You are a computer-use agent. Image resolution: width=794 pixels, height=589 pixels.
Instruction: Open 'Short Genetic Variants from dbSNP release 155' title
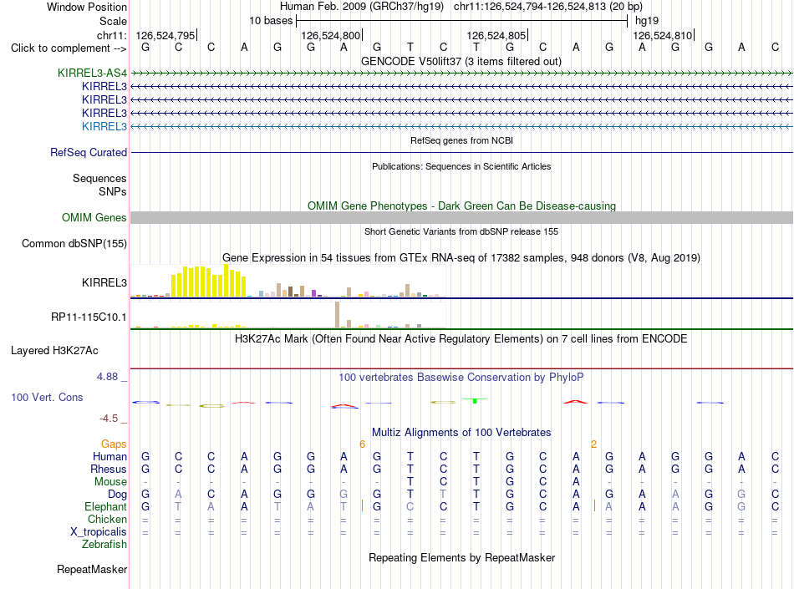coord(461,231)
